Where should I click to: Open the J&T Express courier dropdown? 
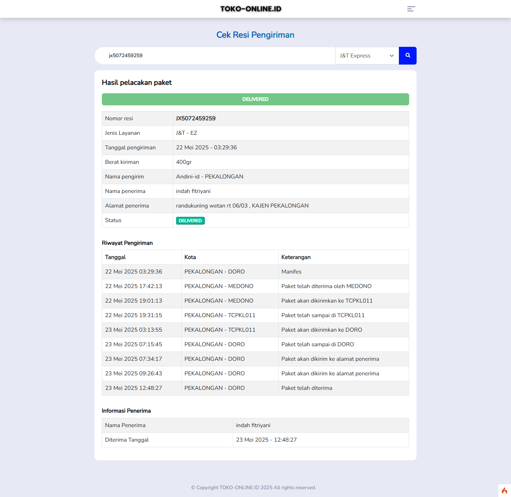367,56
